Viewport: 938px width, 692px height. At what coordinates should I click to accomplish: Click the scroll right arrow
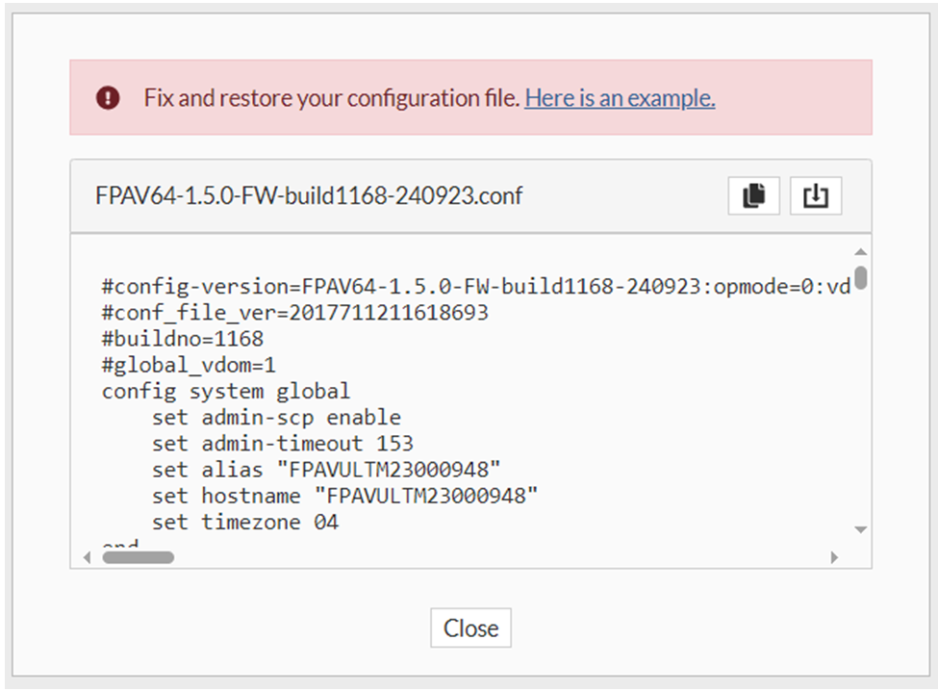click(834, 556)
